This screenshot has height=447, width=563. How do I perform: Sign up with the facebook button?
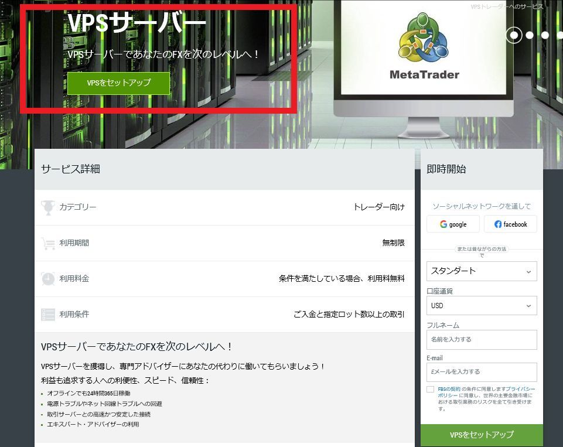click(x=510, y=224)
